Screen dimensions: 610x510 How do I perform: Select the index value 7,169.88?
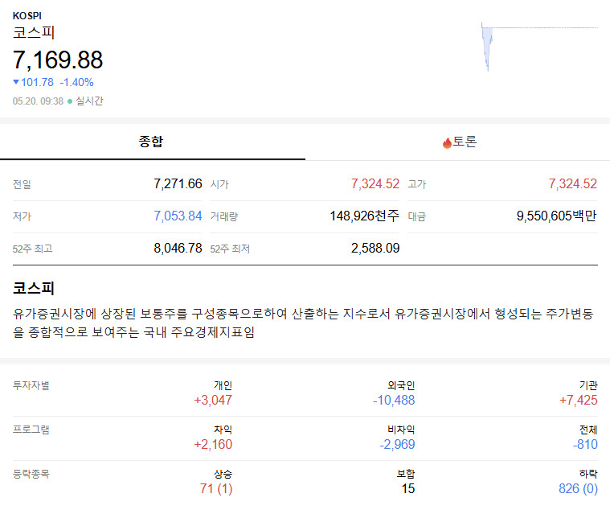(x=58, y=60)
